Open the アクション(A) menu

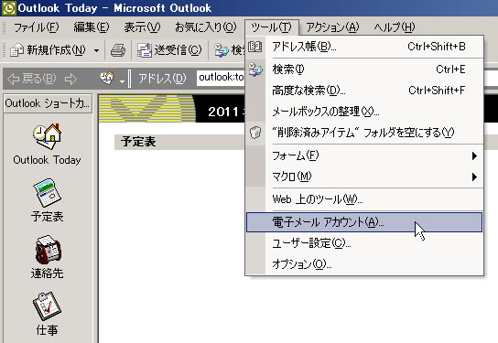point(332,27)
